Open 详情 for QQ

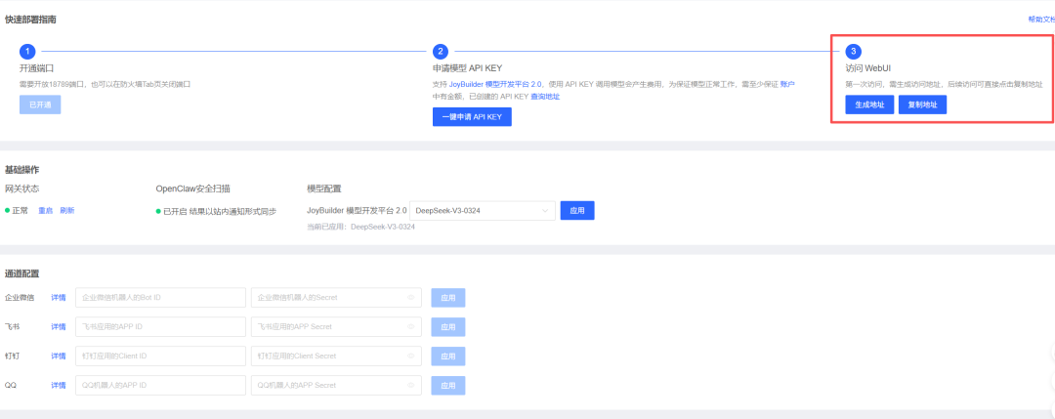click(x=59, y=386)
